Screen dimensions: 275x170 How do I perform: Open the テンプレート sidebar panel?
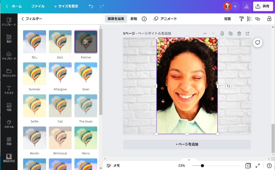[x=9, y=22]
